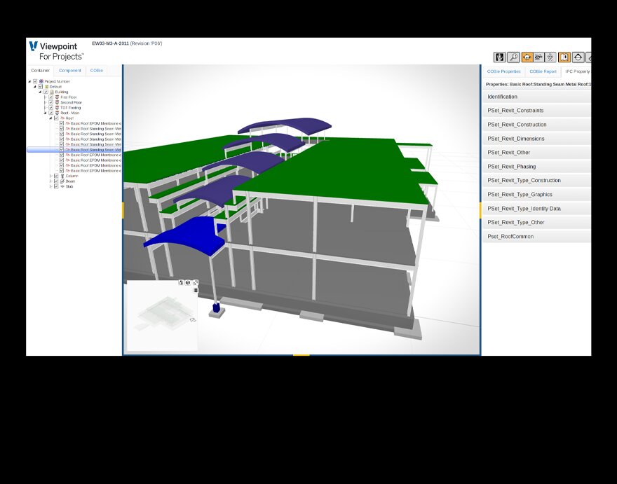This screenshot has width=617, height=484.
Task: Uncheck the First Floor checkbox
Action: (x=50, y=97)
